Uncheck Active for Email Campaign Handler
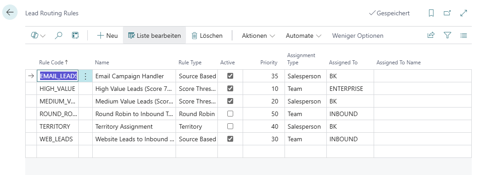 click(230, 76)
